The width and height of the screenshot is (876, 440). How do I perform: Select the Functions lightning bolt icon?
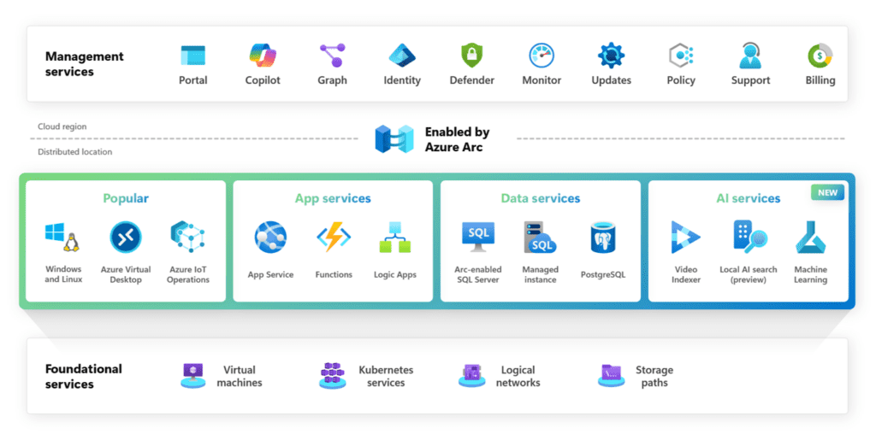333,238
